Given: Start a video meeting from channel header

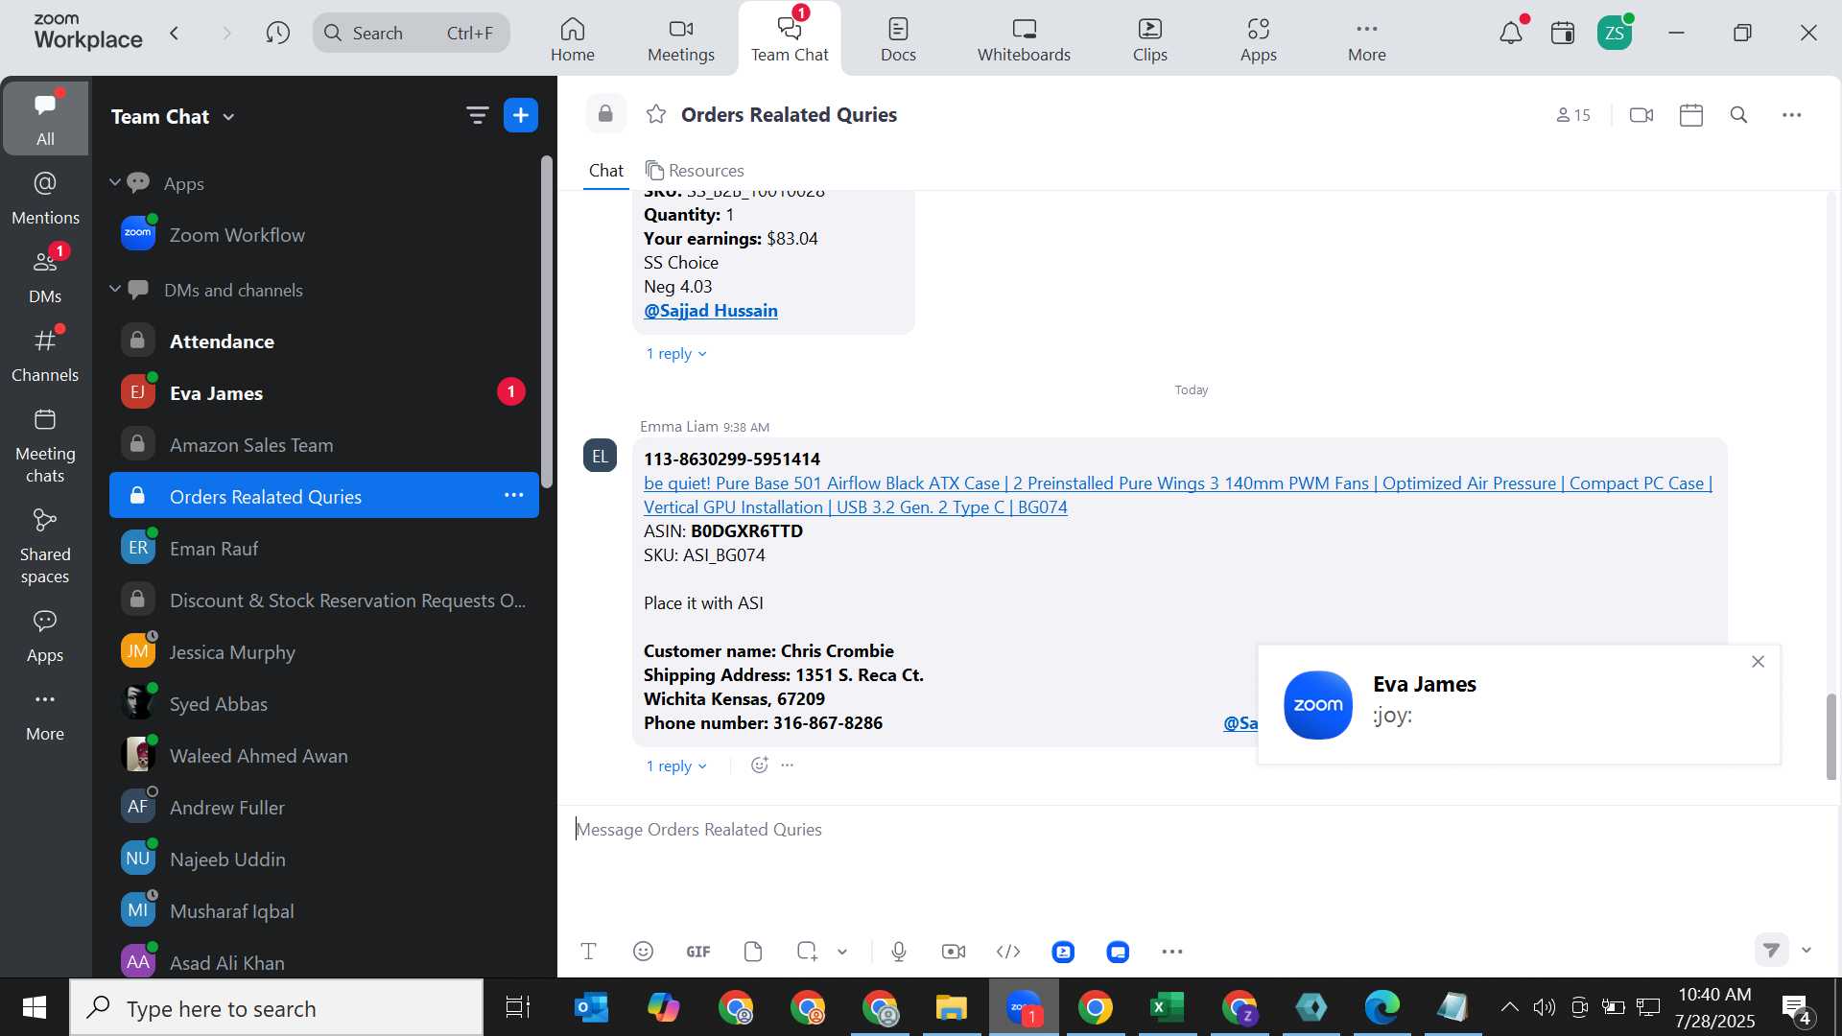Looking at the screenshot, I should tap(1641, 115).
